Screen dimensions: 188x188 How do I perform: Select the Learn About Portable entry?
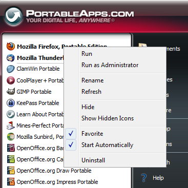[40, 114]
